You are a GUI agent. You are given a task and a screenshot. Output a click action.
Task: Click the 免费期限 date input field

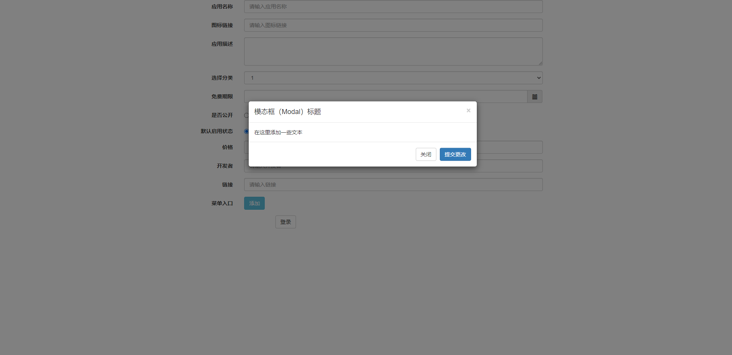coord(386,96)
